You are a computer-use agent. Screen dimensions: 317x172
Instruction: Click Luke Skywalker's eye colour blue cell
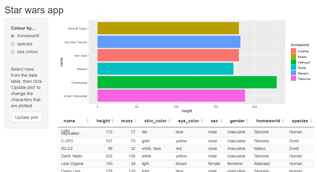point(179,132)
